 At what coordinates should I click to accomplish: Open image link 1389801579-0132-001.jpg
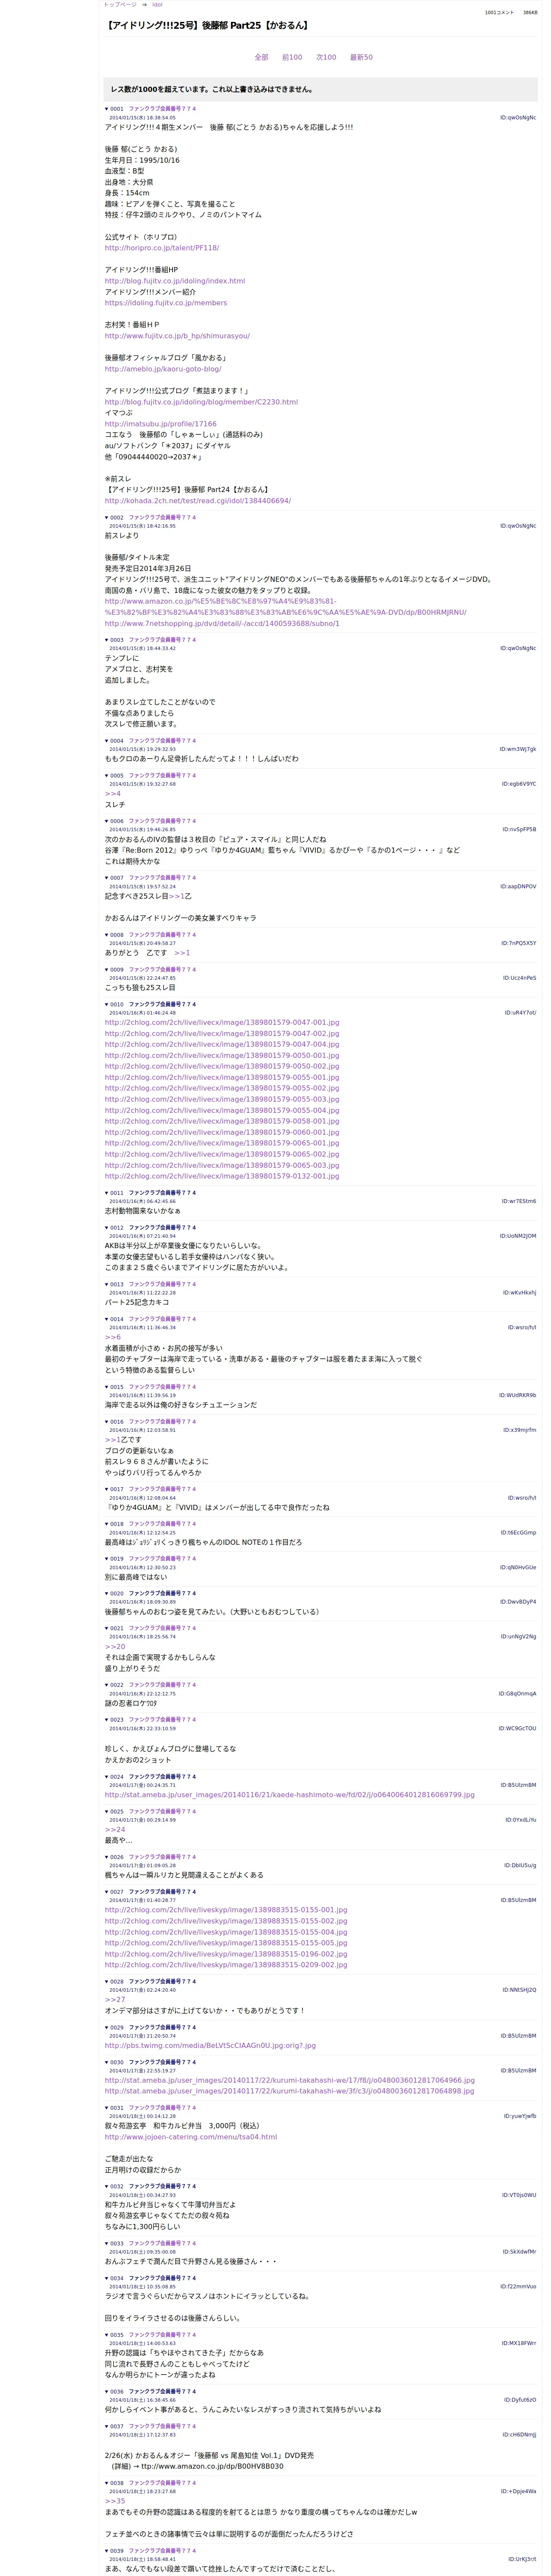click(x=222, y=1176)
